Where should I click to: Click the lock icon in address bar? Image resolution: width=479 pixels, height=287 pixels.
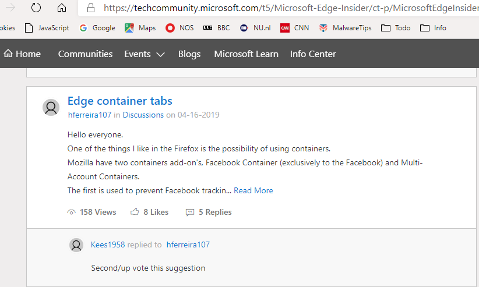90,8
